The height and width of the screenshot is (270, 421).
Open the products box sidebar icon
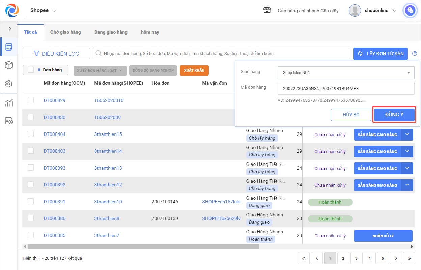pyautogui.click(x=9, y=65)
